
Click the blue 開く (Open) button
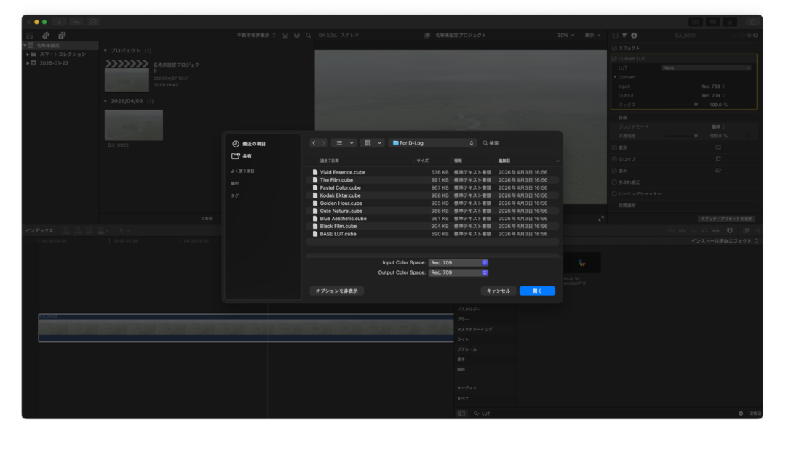537,291
